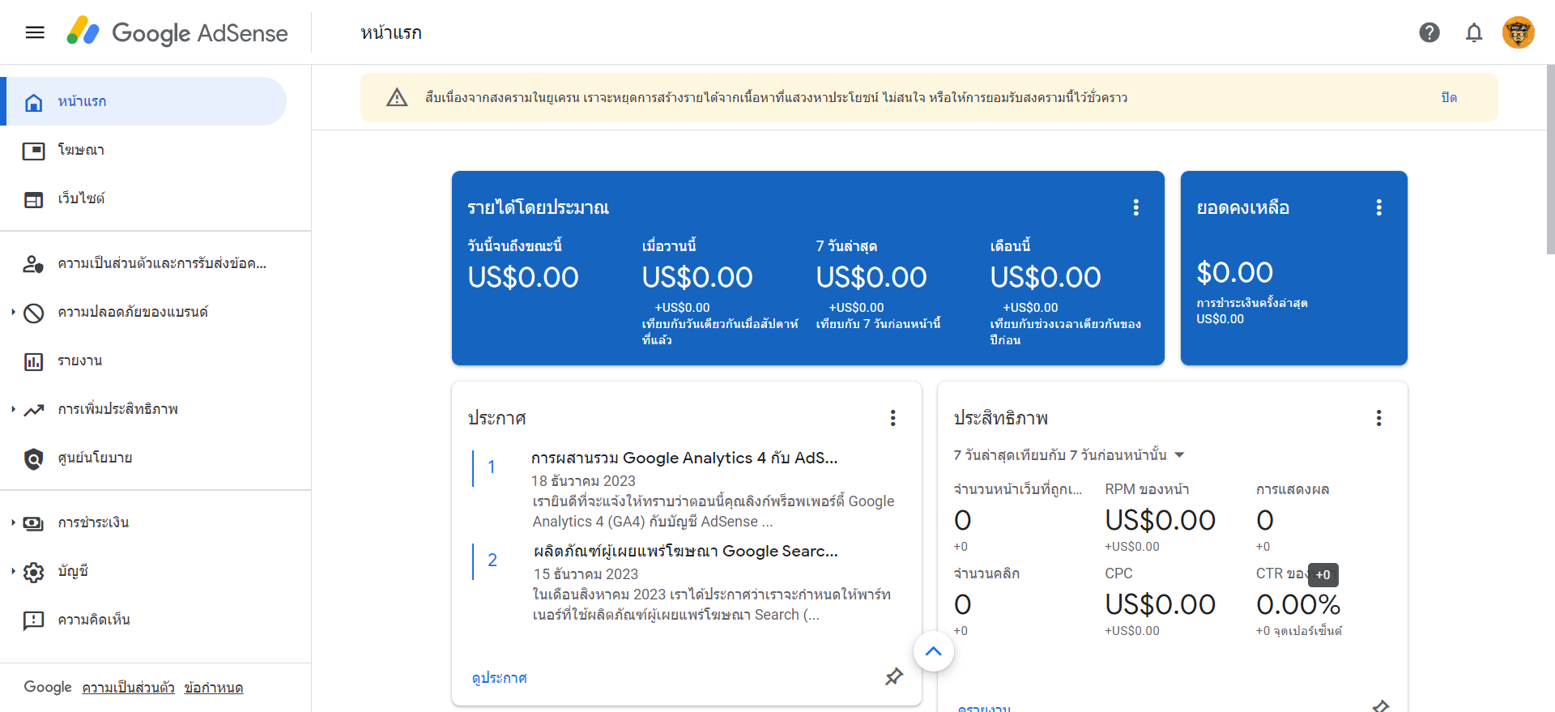Click the privacy and messaging person icon
Image resolution: width=1555 pixels, height=712 pixels.
tap(33, 264)
